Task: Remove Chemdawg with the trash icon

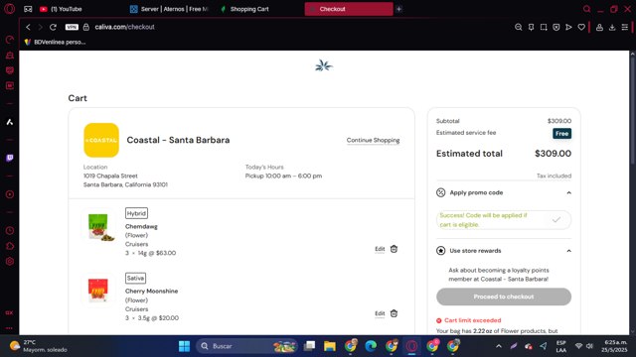Action: [394, 249]
